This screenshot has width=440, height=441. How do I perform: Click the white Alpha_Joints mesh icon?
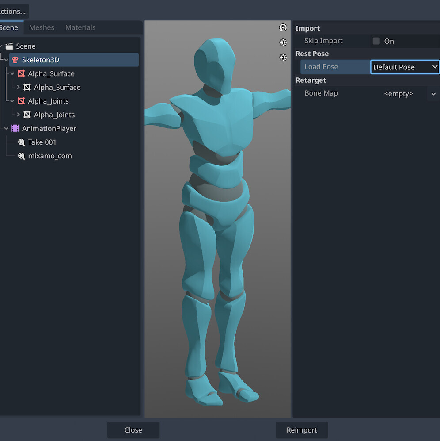click(x=27, y=115)
